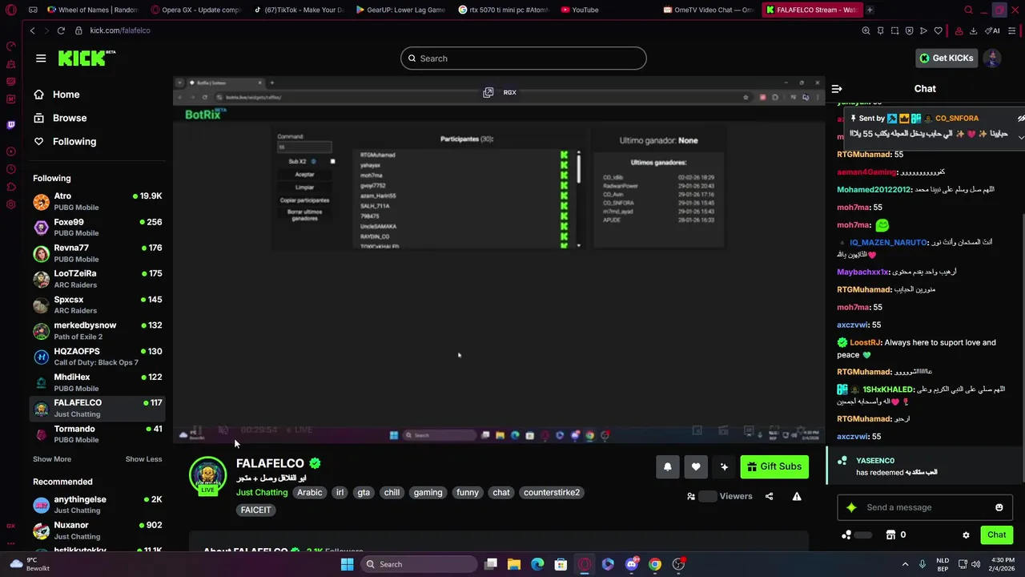Open Windows Start menu
The width and height of the screenshot is (1025, 577).
coord(347,564)
